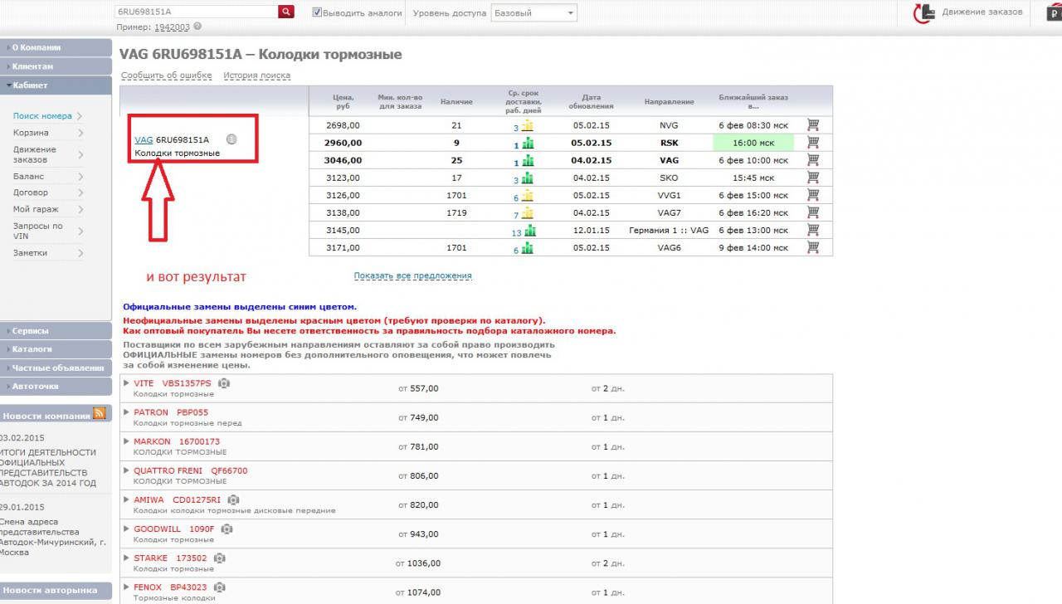Viewport: 1062px width, 604px height.
Task: Open the photo icon for GOODWILL 1090F
Action: click(x=227, y=529)
